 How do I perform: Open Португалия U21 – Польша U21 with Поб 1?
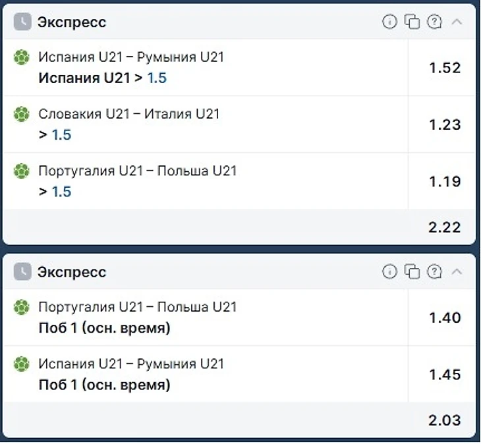click(138, 307)
